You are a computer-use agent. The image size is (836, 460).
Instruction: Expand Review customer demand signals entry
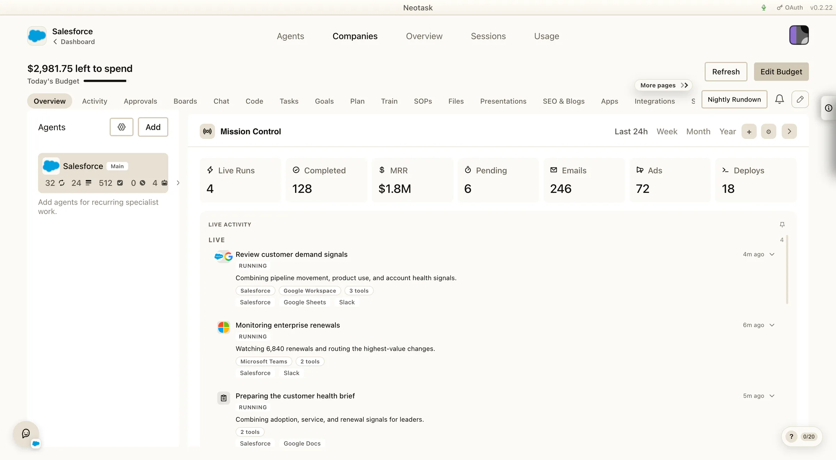pyautogui.click(x=772, y=254)
